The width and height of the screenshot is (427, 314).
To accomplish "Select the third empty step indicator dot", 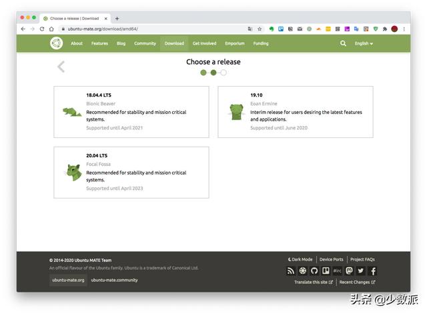I will click(x=224, y=73).
